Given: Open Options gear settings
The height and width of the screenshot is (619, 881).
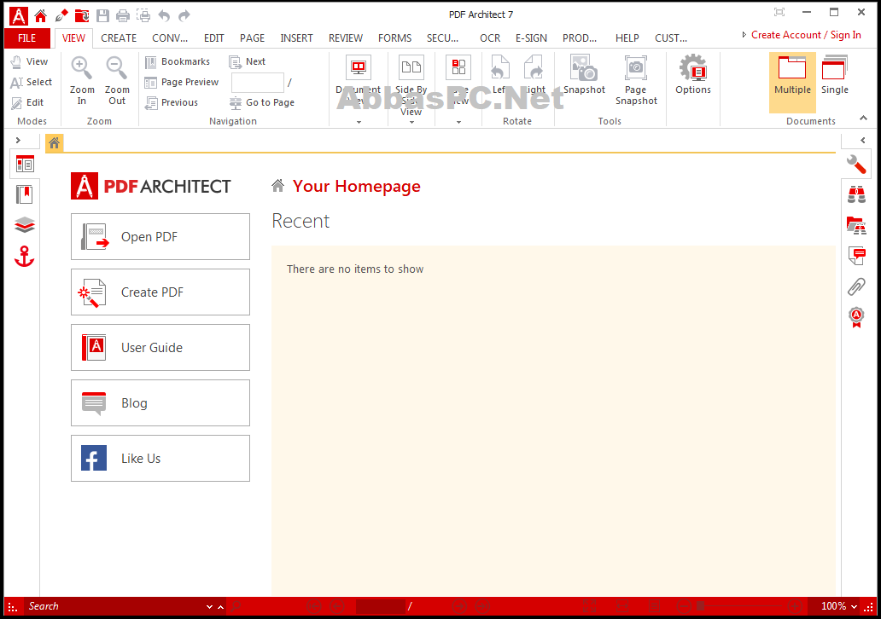Looking at the screenshot, I should click(693, 75).
